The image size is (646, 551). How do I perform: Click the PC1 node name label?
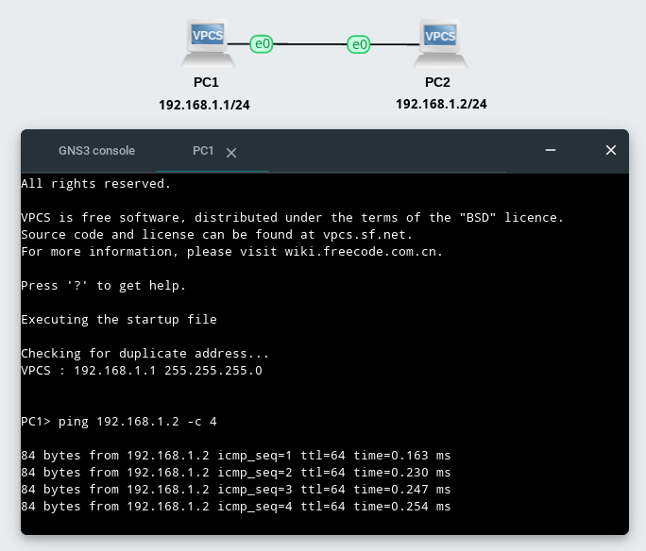(206, 82)
